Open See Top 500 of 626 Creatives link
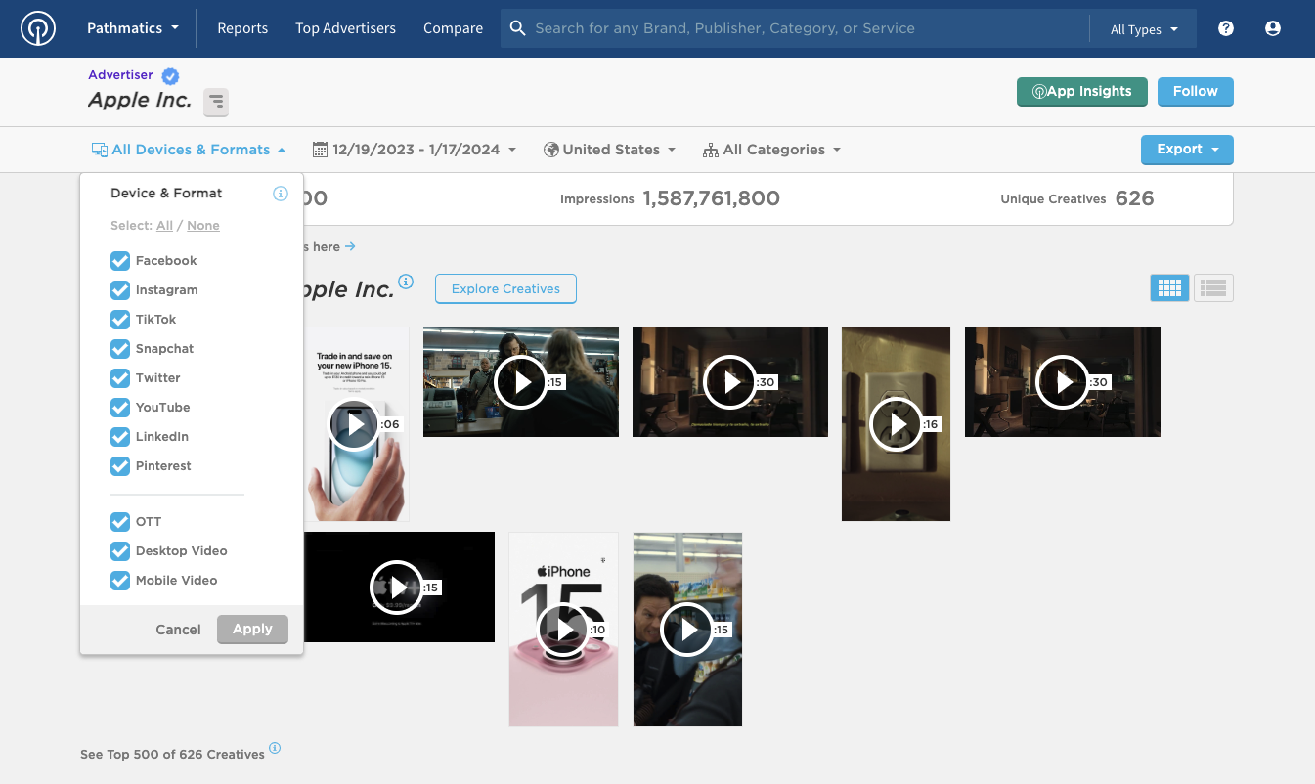1315x784 pixels. click(172, 755)
